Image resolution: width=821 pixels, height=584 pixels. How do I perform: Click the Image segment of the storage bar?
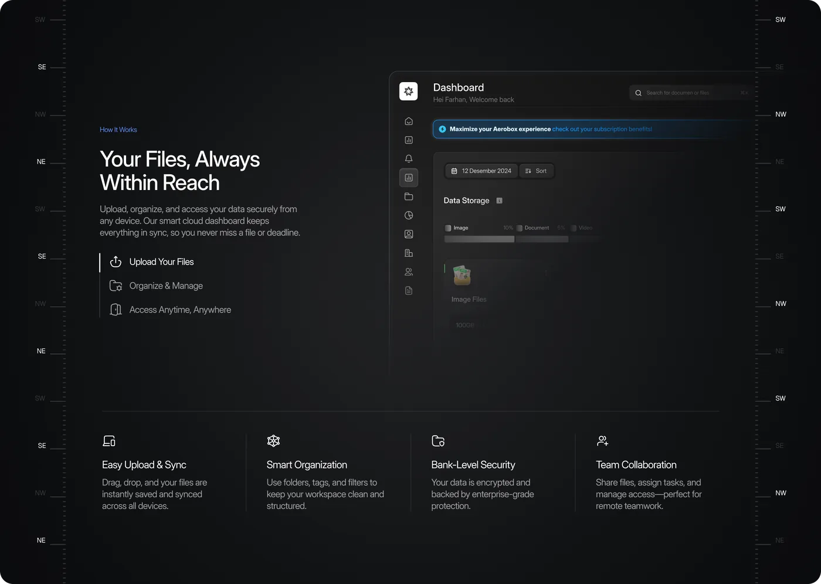tap(479, 239)
